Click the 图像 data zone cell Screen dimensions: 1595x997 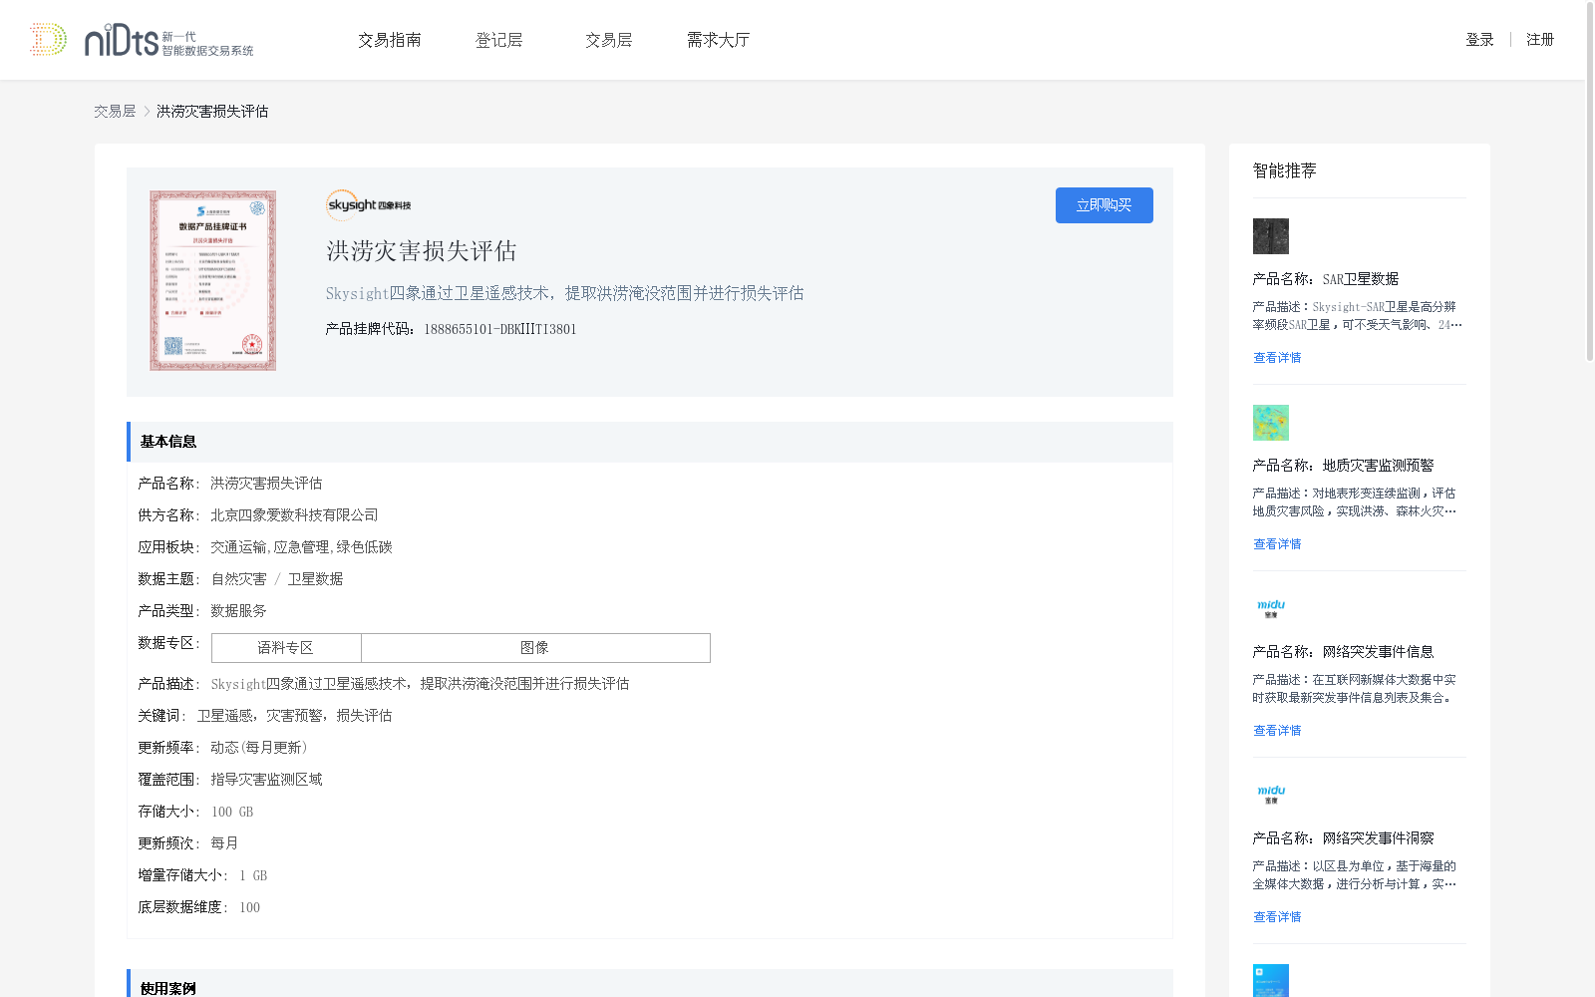pos(535,648)
